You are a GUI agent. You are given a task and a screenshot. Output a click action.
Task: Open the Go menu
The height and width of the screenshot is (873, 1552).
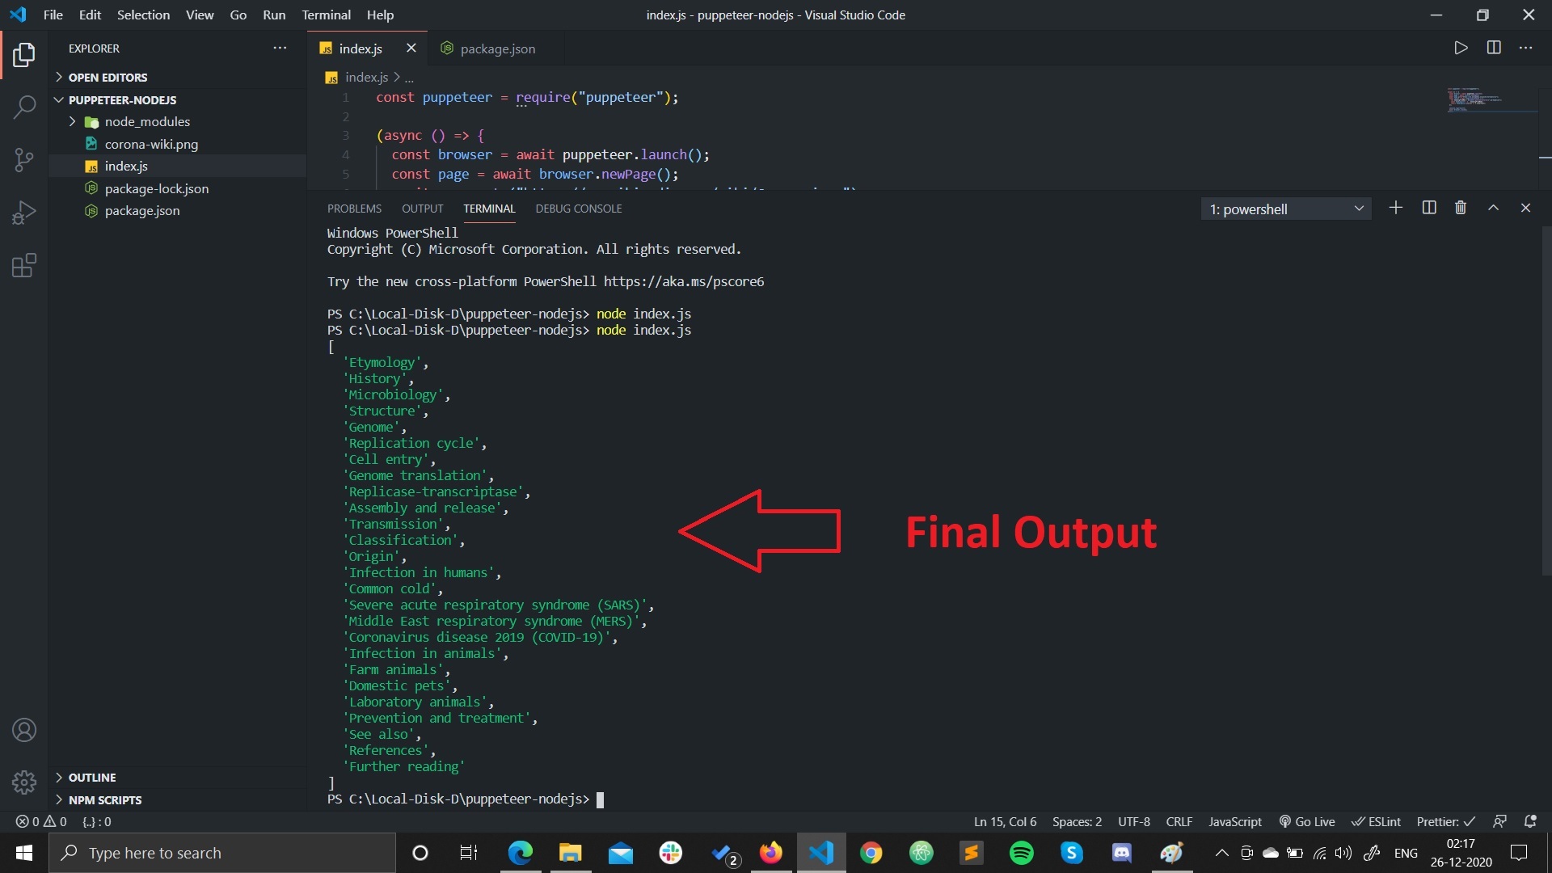click(238, 15)
